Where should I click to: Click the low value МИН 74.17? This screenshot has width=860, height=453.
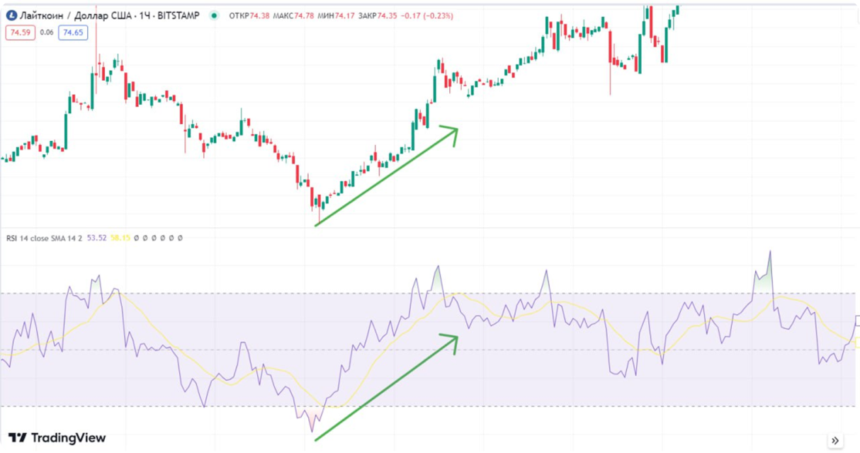point(335,16)
